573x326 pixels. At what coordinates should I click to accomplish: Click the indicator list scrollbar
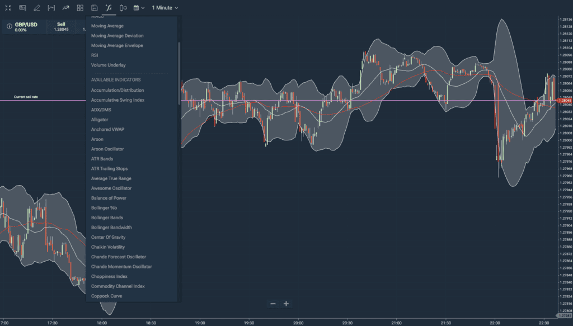pyautogui.click(x=179, y=73)
